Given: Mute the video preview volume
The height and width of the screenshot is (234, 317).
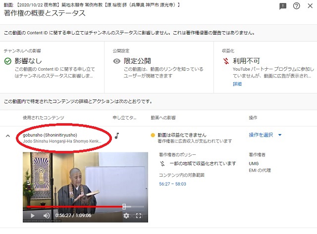Looking at the screenshot, I should click(x=46, y=215).
